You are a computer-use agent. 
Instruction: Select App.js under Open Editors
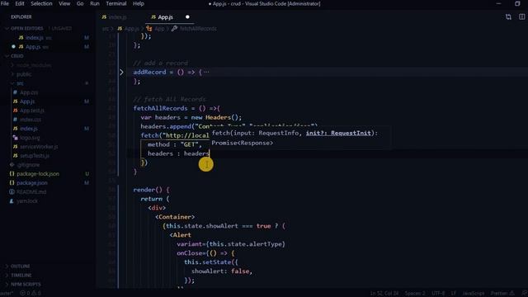pyautogui.click(x=33, y=47)
